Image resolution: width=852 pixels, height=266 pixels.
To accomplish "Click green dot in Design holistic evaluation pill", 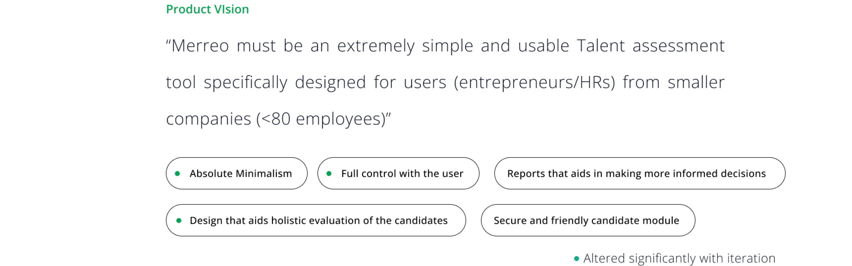I will pyautogui.click(x=179, y=220).
